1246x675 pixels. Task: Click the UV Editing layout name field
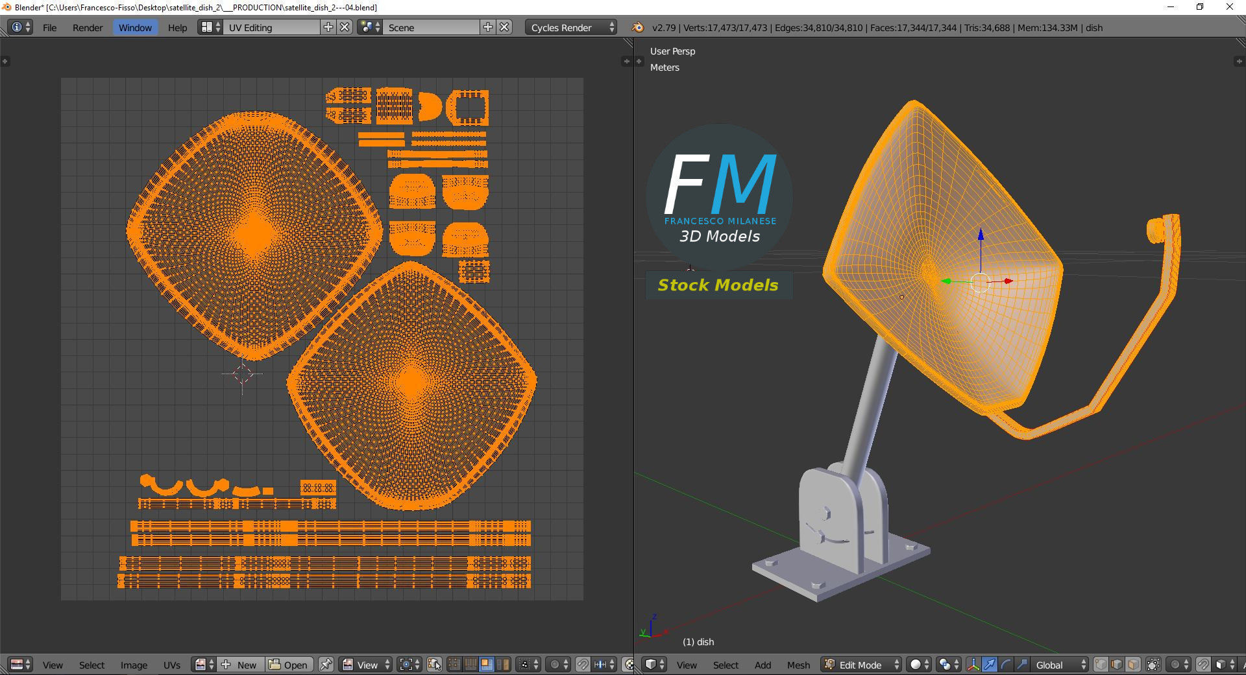pyautogui.click(x=272, y=27)
